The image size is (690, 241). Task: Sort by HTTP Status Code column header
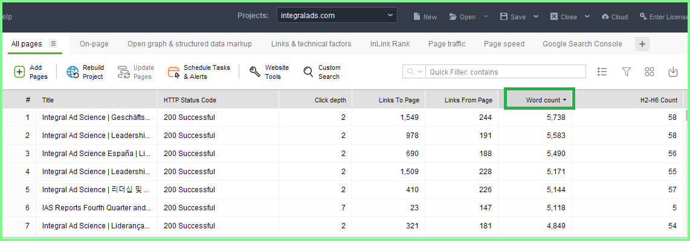[x=218, y=100]
